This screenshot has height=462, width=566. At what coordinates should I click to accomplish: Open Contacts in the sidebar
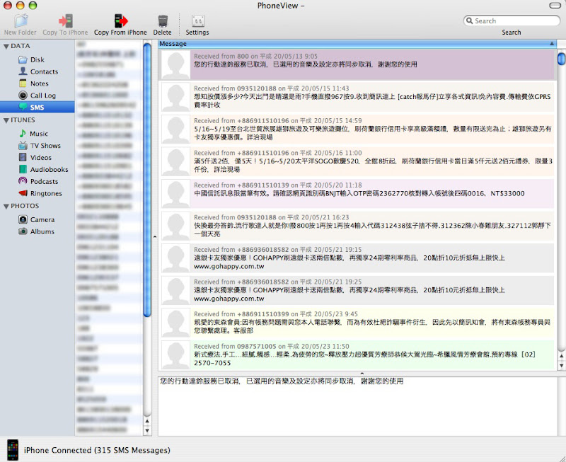[x=44, y=71]
